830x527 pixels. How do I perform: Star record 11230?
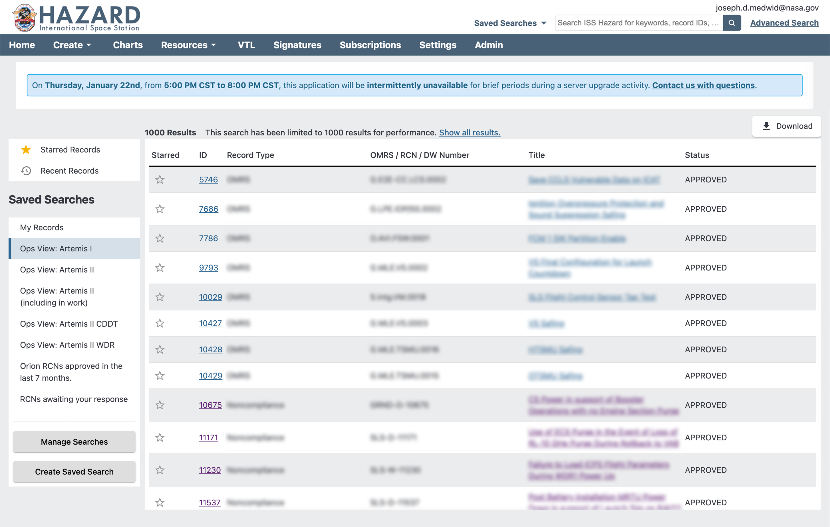pyautogui.click(x=160, y=470)
